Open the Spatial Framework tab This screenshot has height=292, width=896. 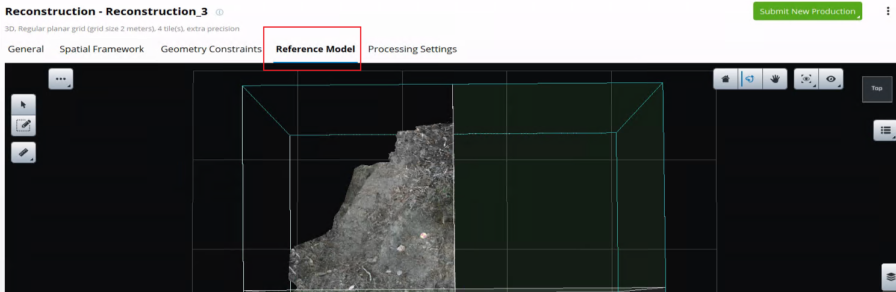(x=102, y=49)
